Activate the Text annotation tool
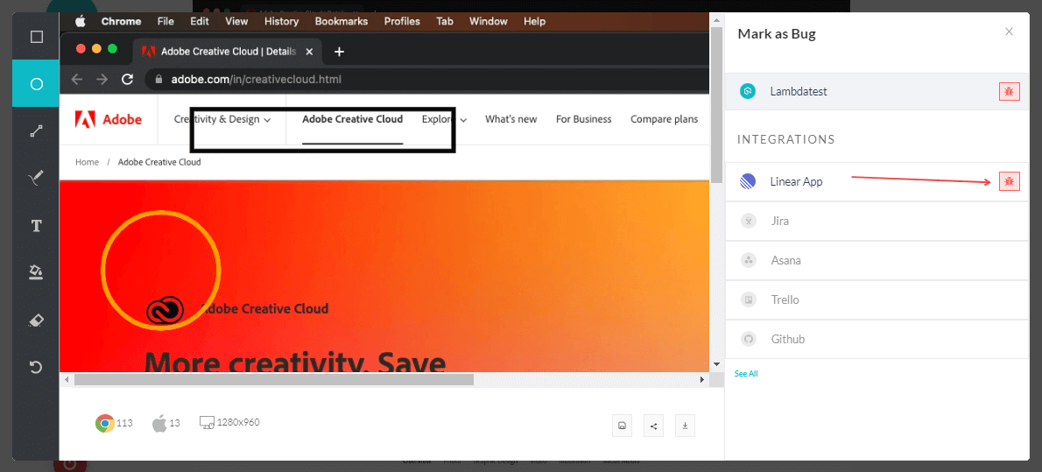The image size is (1042, 472). pyautogui.click(x=36, y=226)
